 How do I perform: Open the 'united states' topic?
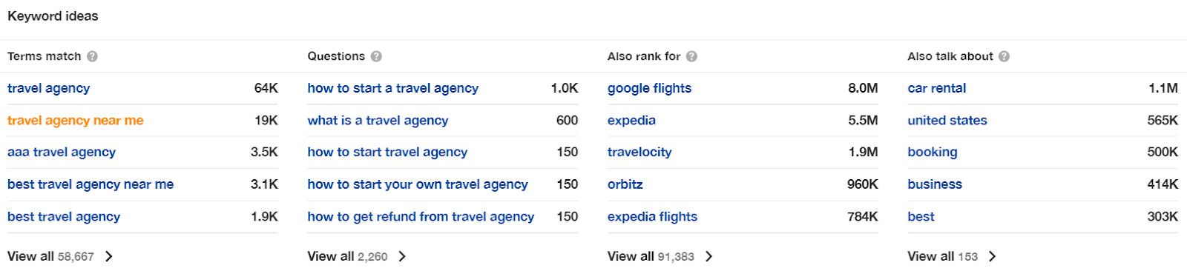coord(947,120)
